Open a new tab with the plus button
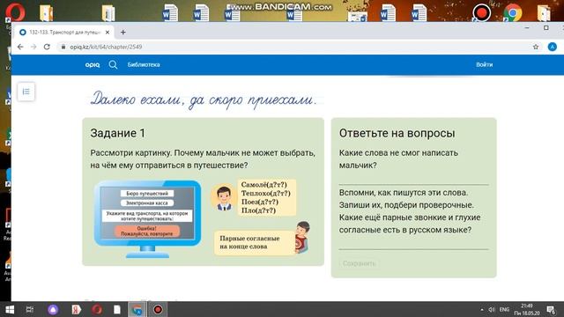Image resolution: width=564 pixels, height=317 pixels. [x=123, y=33]
